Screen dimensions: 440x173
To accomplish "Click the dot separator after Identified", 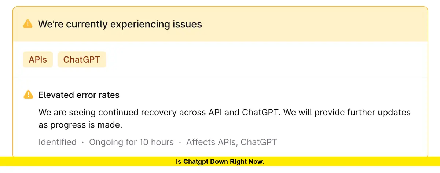I will point(83,142).
